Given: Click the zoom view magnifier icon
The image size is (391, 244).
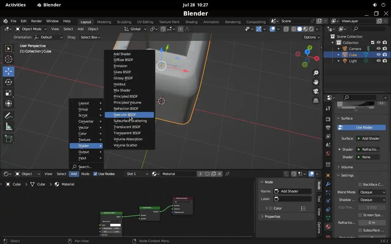Looking at the screenshot, I should click(316, 73).
